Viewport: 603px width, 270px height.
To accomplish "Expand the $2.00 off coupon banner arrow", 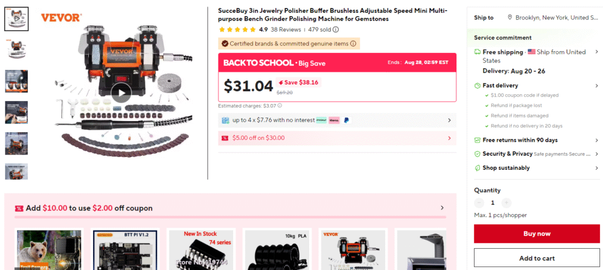I will coord(442,208).
